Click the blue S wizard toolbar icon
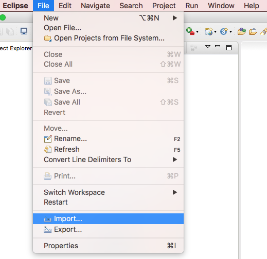Screen dimensions: 267x259 tap(224, 31)
